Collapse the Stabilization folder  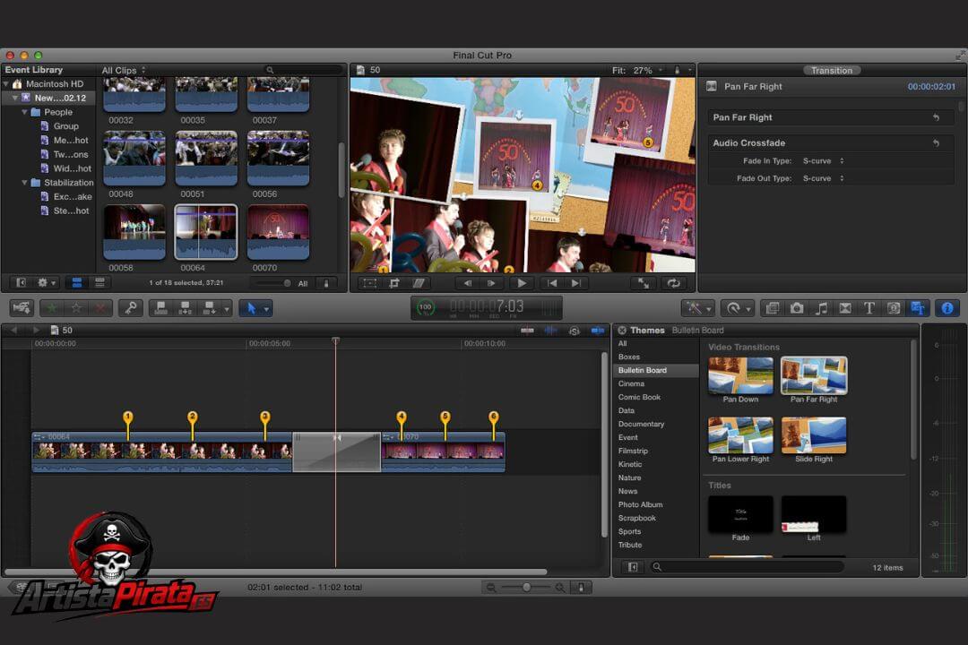(x=25, y=183)
